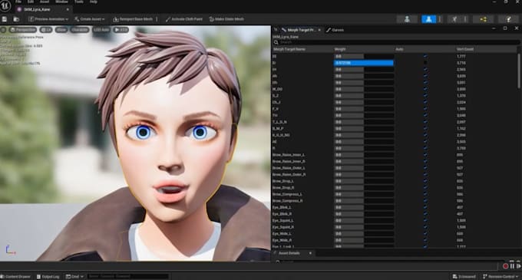Open the Physics asset mode icon
This screenshot has height=280, width=522.
[508, 19]
